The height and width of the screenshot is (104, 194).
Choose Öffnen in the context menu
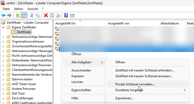[x=84, y=54]
